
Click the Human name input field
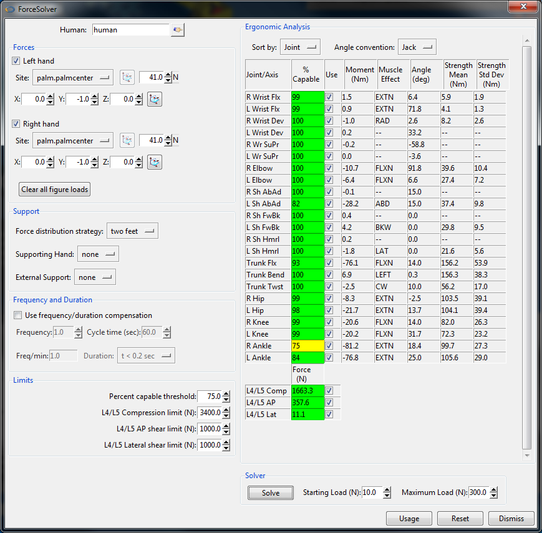[130, 30]
